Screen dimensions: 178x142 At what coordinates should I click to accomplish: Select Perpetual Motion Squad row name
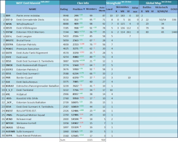[x=31, y=115]
